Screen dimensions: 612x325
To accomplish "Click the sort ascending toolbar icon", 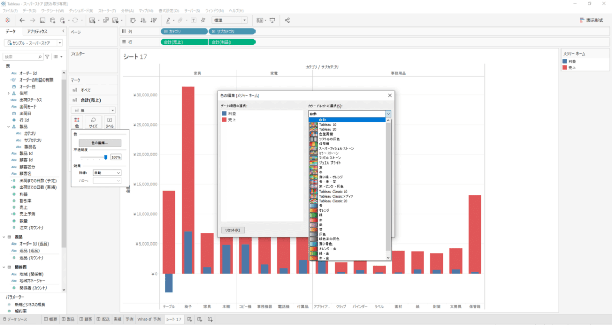I will point(142,20).
